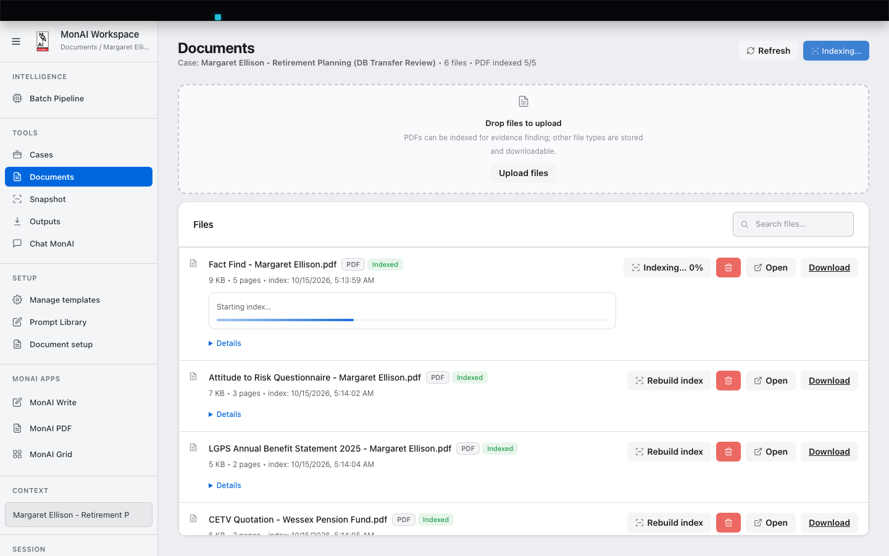This screenshot has height=556, width=889.
Task: Click PDF badge on CETV Quotation file
Action: pos(404,520)
